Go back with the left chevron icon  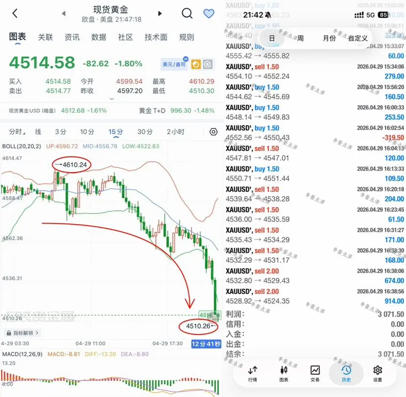pos(15,13)
